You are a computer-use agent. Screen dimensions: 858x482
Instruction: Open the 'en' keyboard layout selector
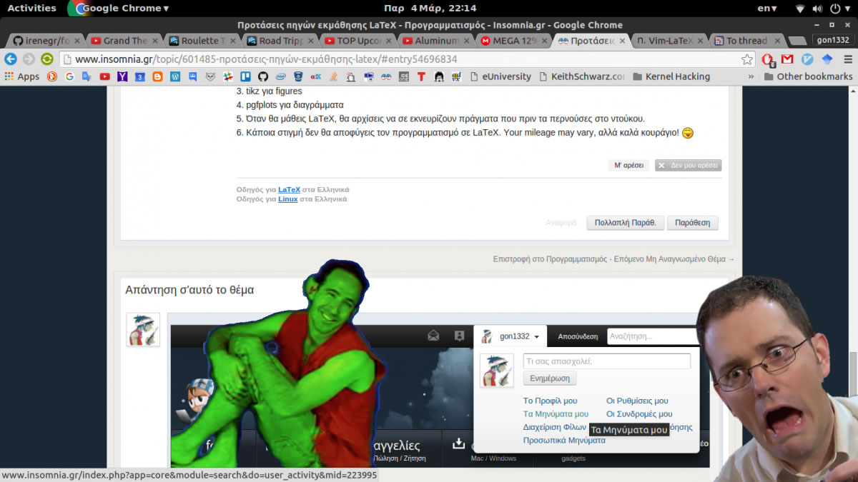click(767, 8)
